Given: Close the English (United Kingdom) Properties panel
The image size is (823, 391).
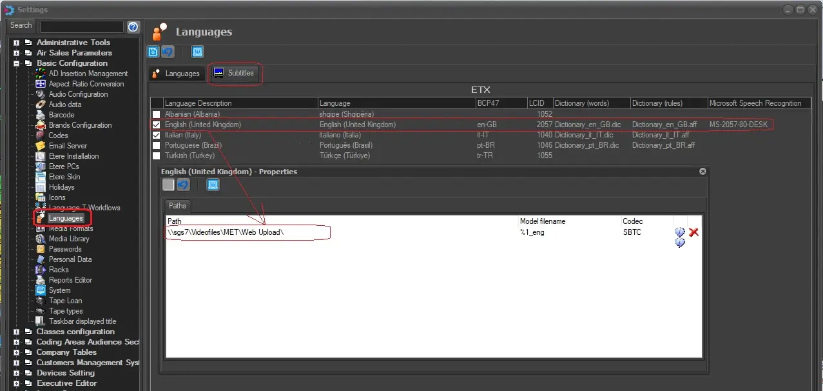Looking at the screenshot, I should 702,172.
